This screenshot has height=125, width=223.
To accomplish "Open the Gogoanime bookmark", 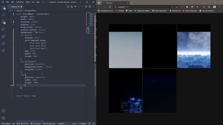I will pyautogui.click(x=142, y=11).
